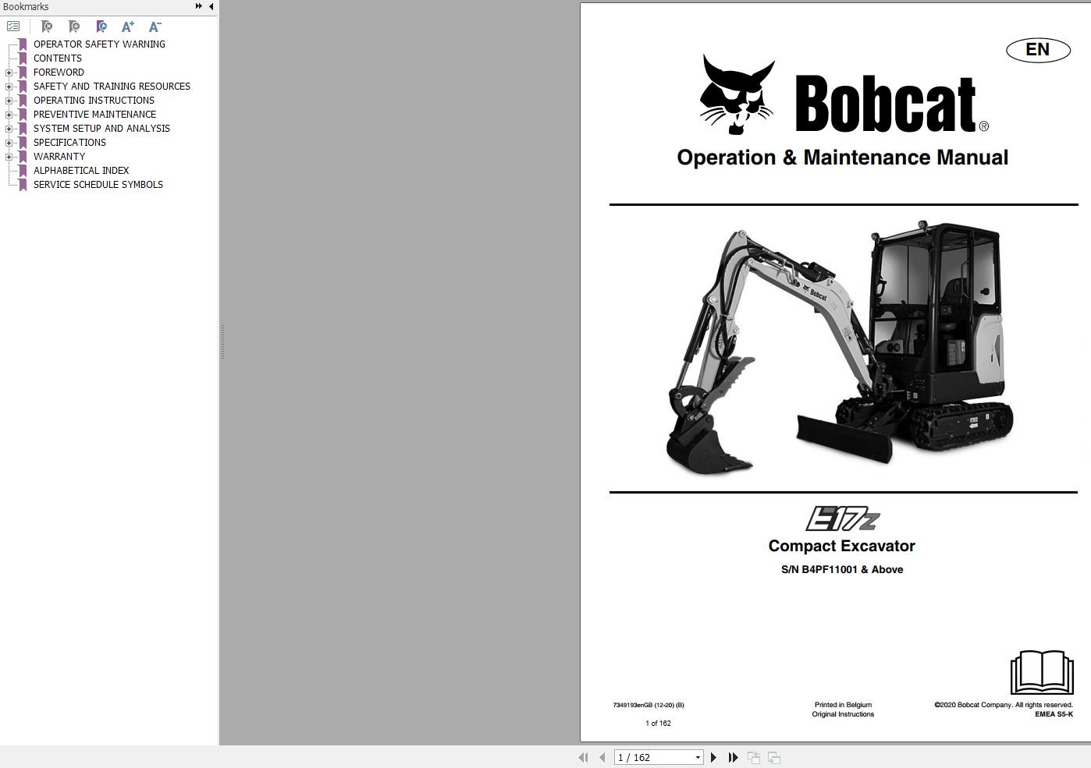This screenshot has height=768, width=1091.
Task: Click the panel splitter grip handle
Action: [x=222, y=342]
